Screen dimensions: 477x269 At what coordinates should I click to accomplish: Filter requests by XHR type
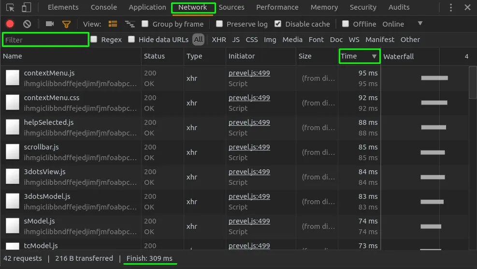tap(219, 40)
